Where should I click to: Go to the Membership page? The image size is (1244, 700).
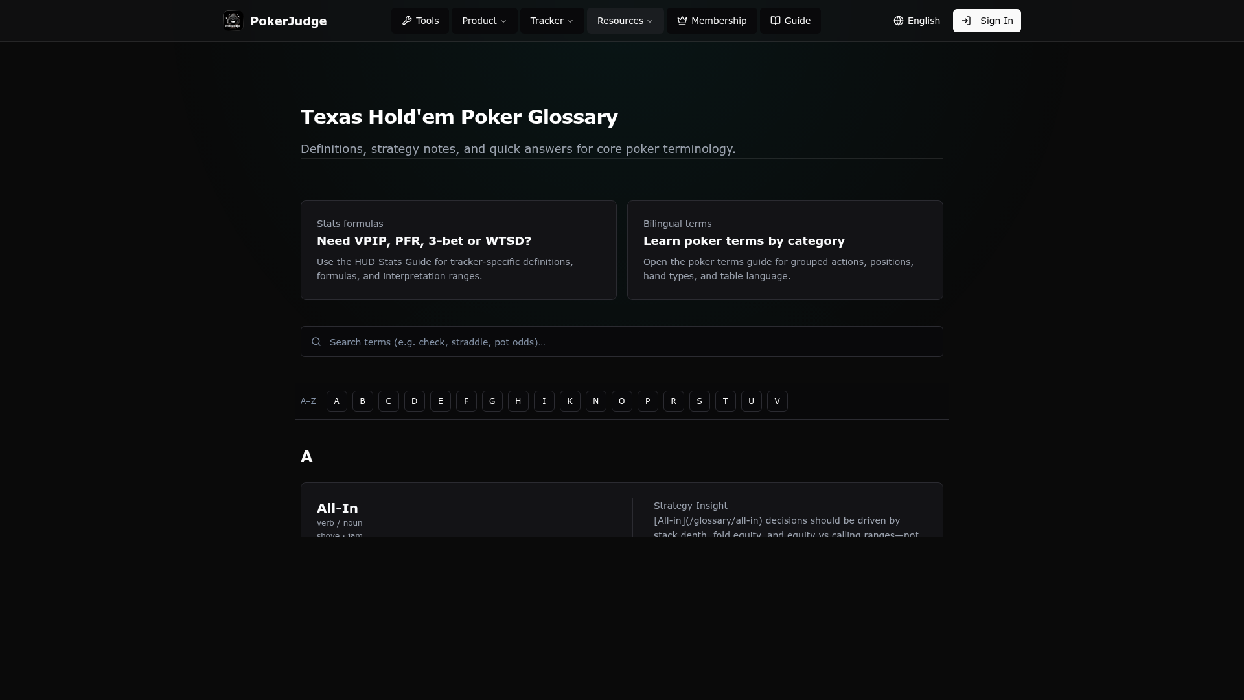point(712,21)
